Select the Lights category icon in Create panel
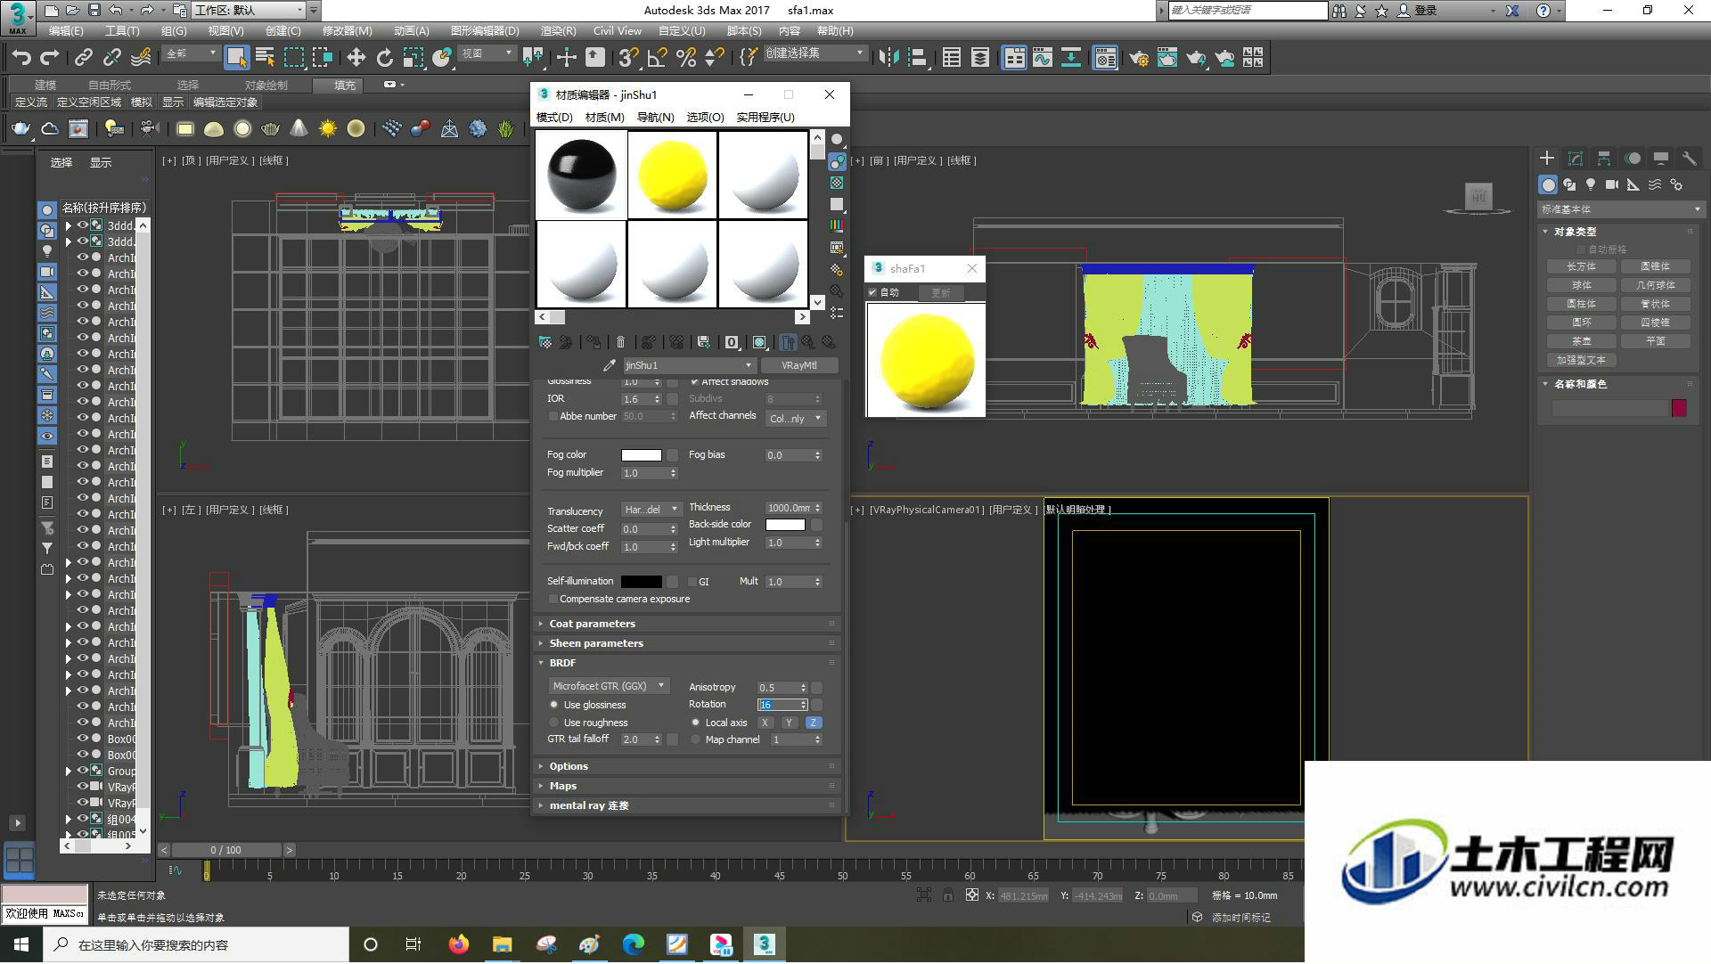 (x=1591, y=184)
